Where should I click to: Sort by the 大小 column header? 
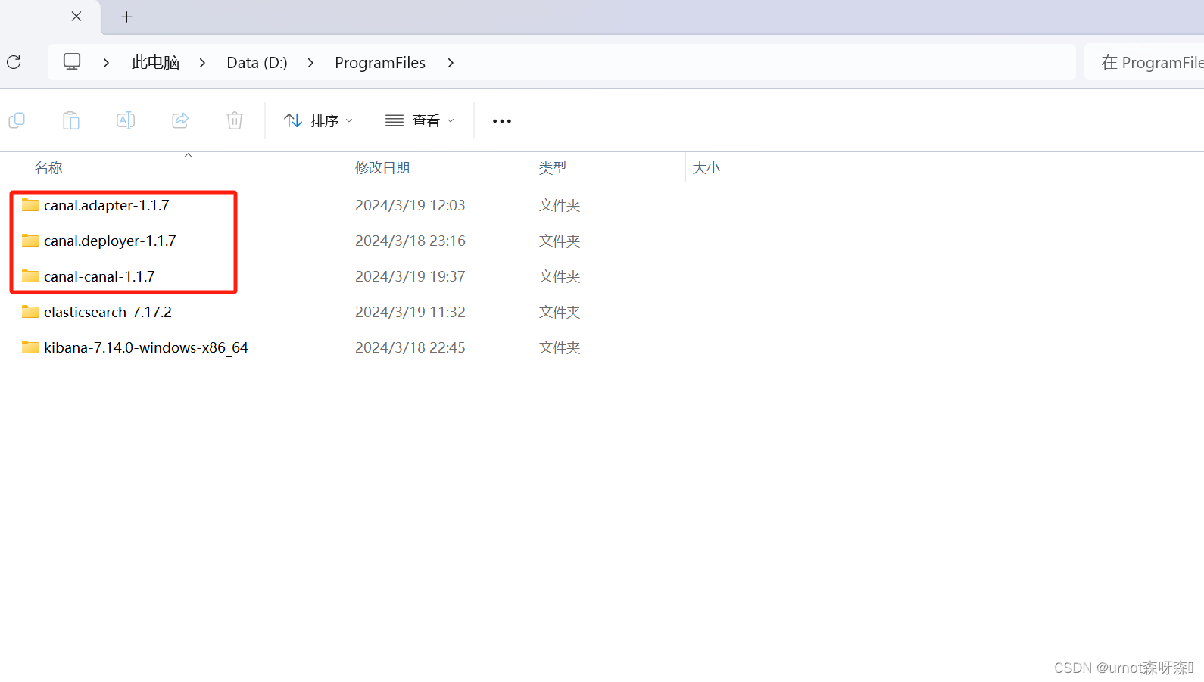point(706,168)
